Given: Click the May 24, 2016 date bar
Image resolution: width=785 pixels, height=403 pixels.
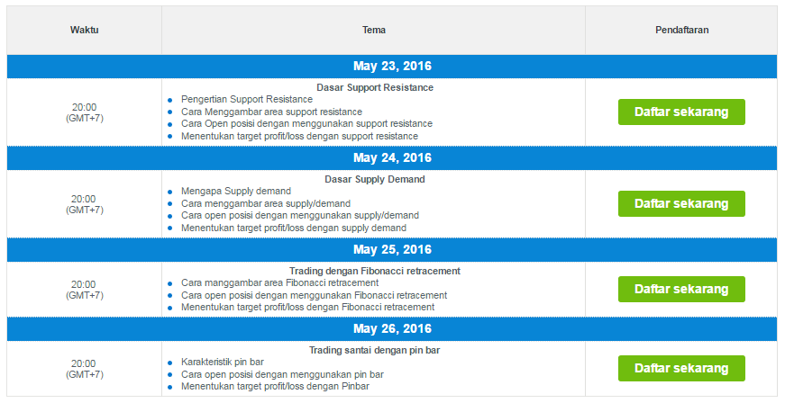Looking at the screenshot, I should (x=392, y=158).
